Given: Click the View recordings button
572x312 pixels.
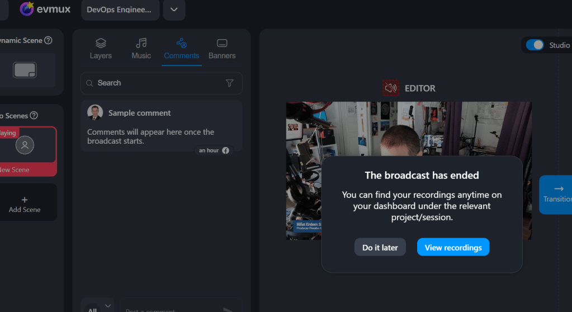Looking at the screenshot, I should [x=453, y=247].
